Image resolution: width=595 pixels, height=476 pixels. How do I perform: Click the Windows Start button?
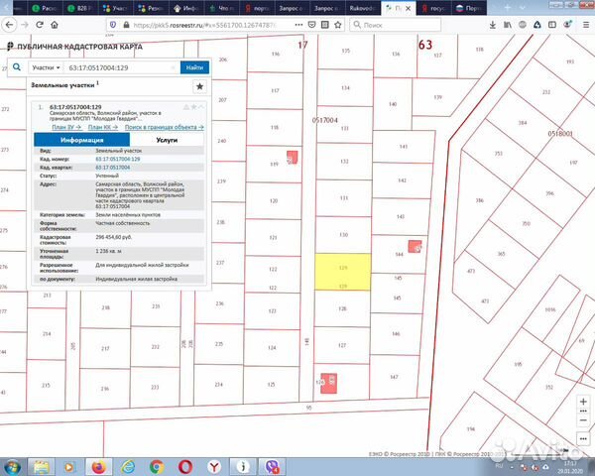15,465
